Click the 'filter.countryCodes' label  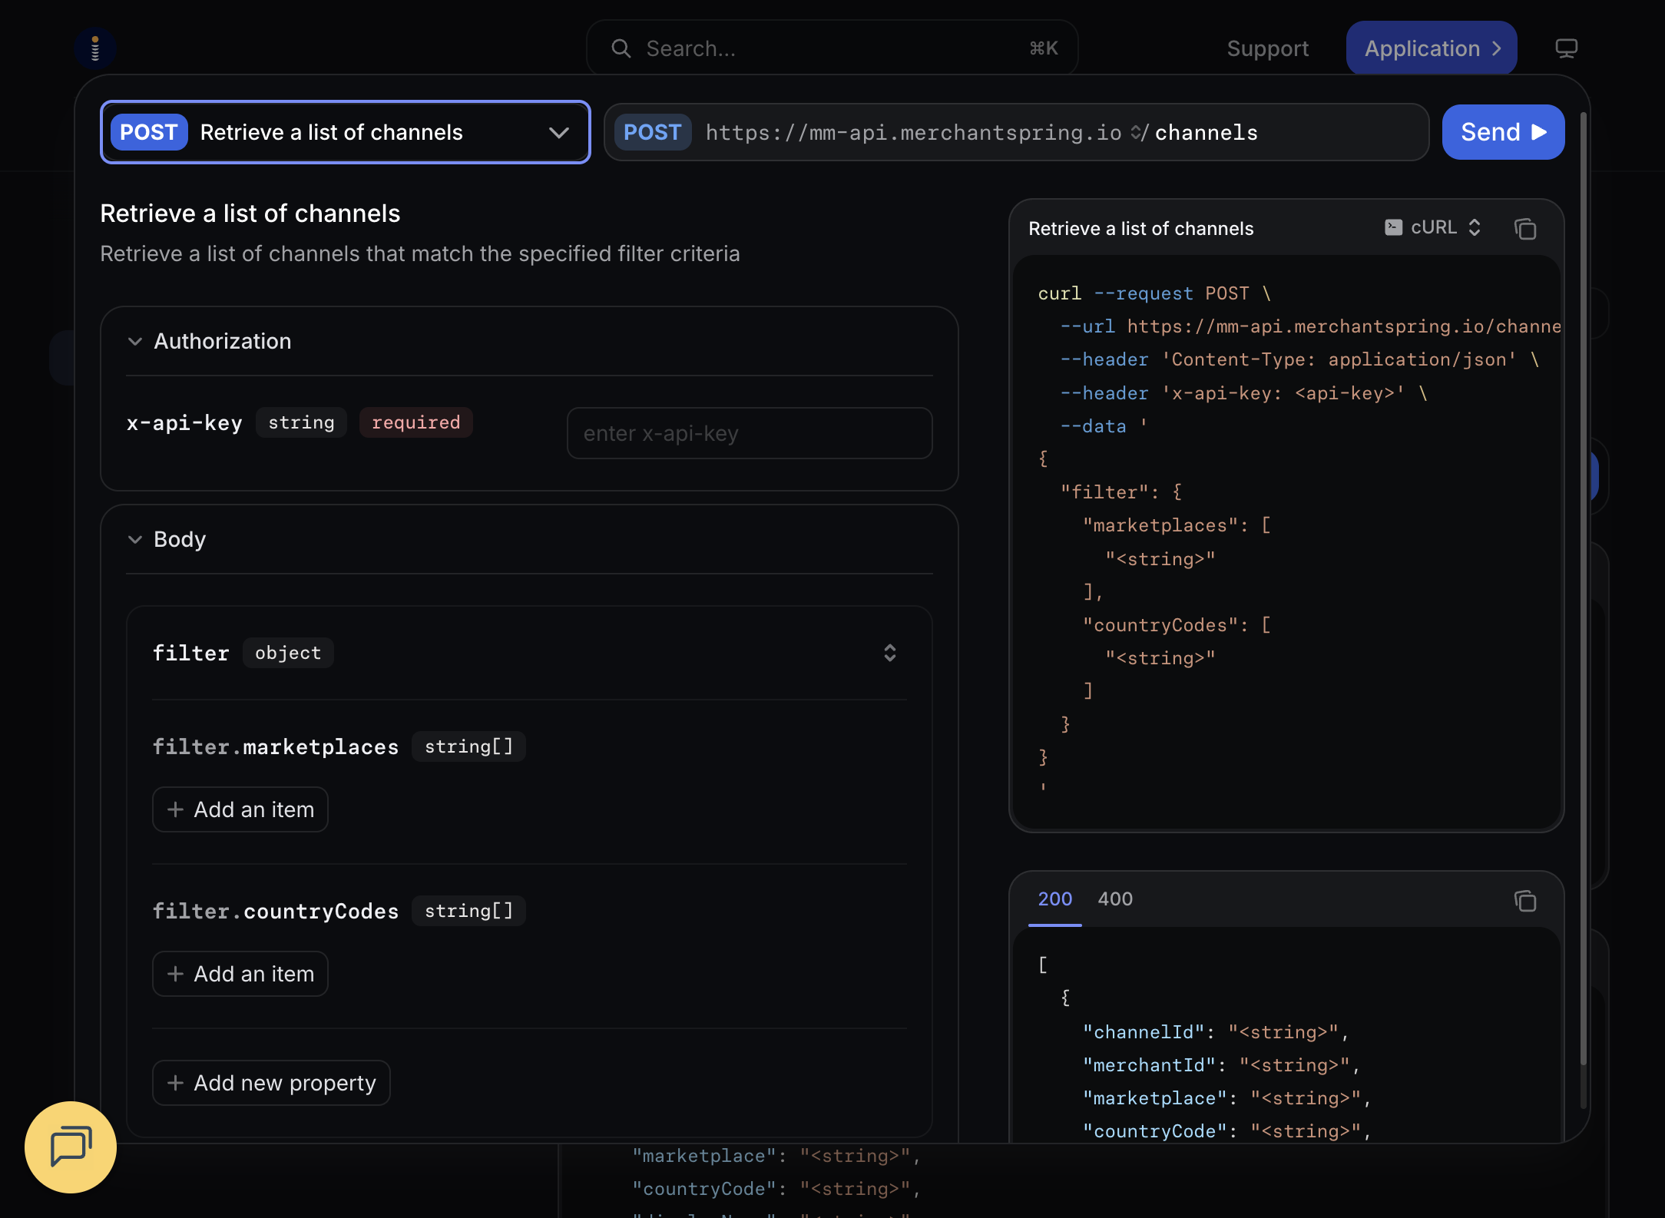(x=276, y=911)
